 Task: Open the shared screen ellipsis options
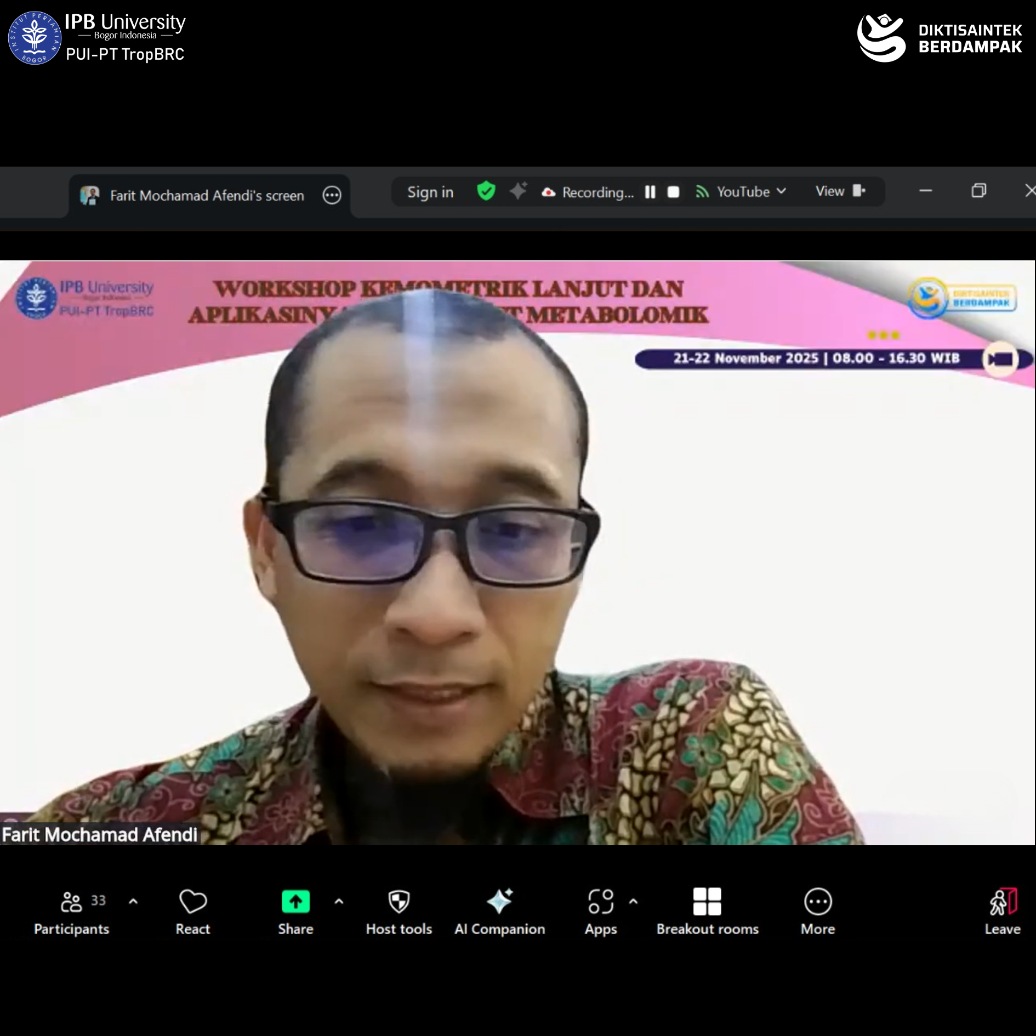(x=332, y=195)
